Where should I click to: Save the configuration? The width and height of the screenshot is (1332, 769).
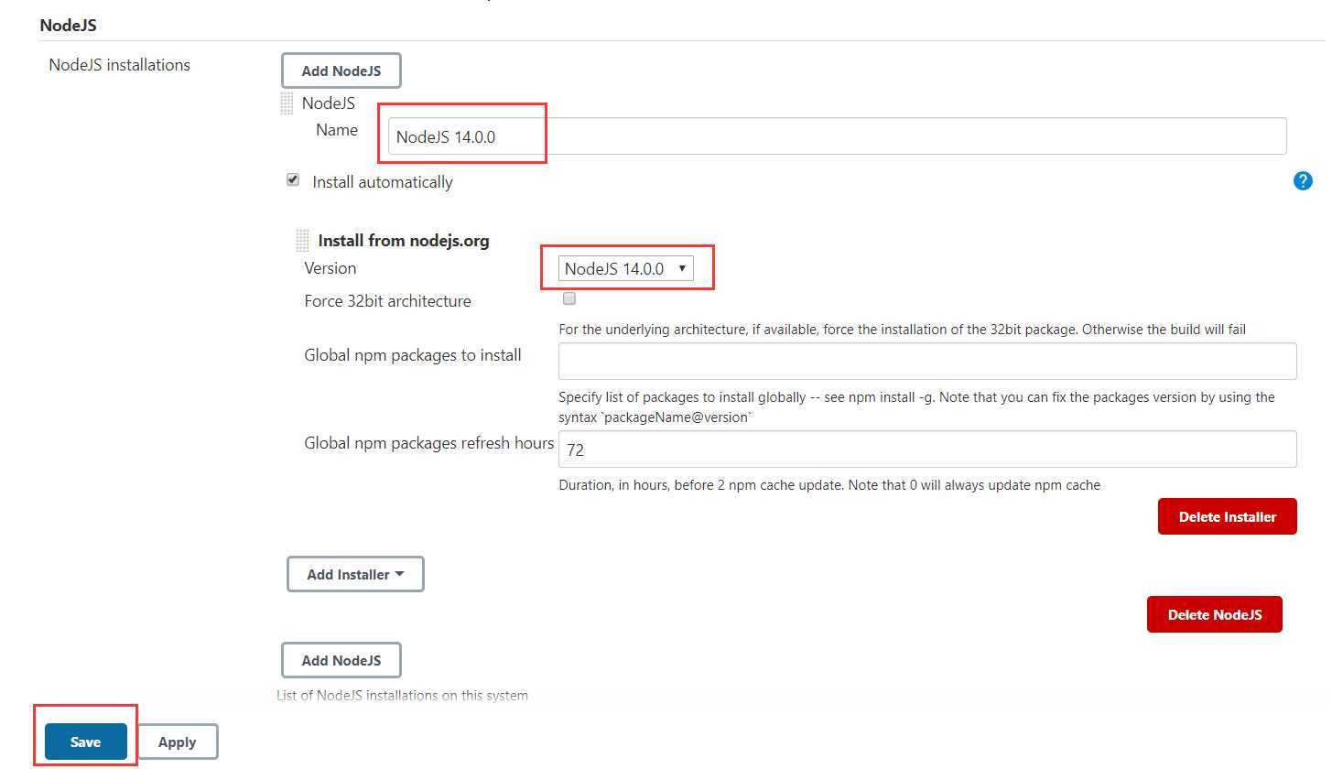coord(85,742)
